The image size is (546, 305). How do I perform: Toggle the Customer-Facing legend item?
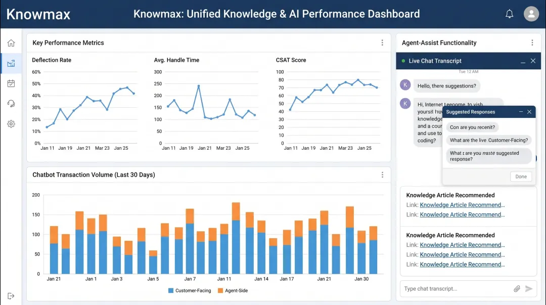(x=190, y=291)
